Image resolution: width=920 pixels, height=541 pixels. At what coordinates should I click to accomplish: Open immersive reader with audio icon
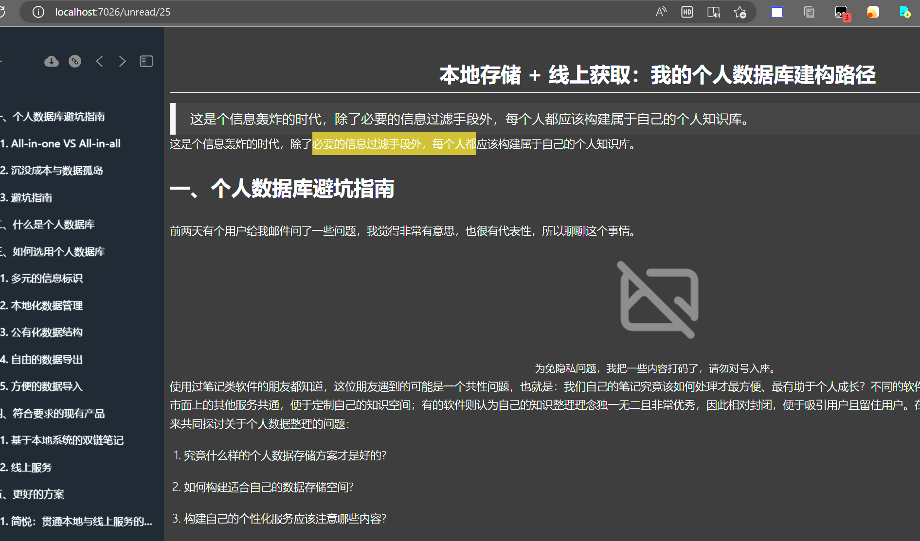point(713,12)
